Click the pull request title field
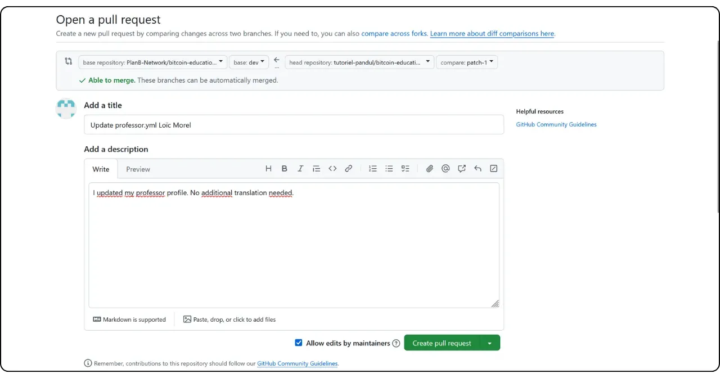The width and height of the screenshot is (720, 378). [x=294, y=125]
